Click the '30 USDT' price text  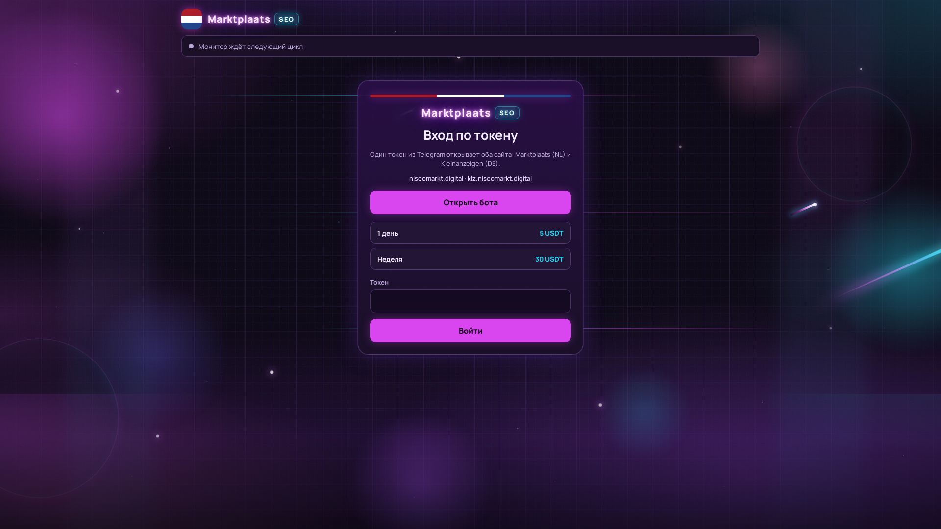pos(549,259)
